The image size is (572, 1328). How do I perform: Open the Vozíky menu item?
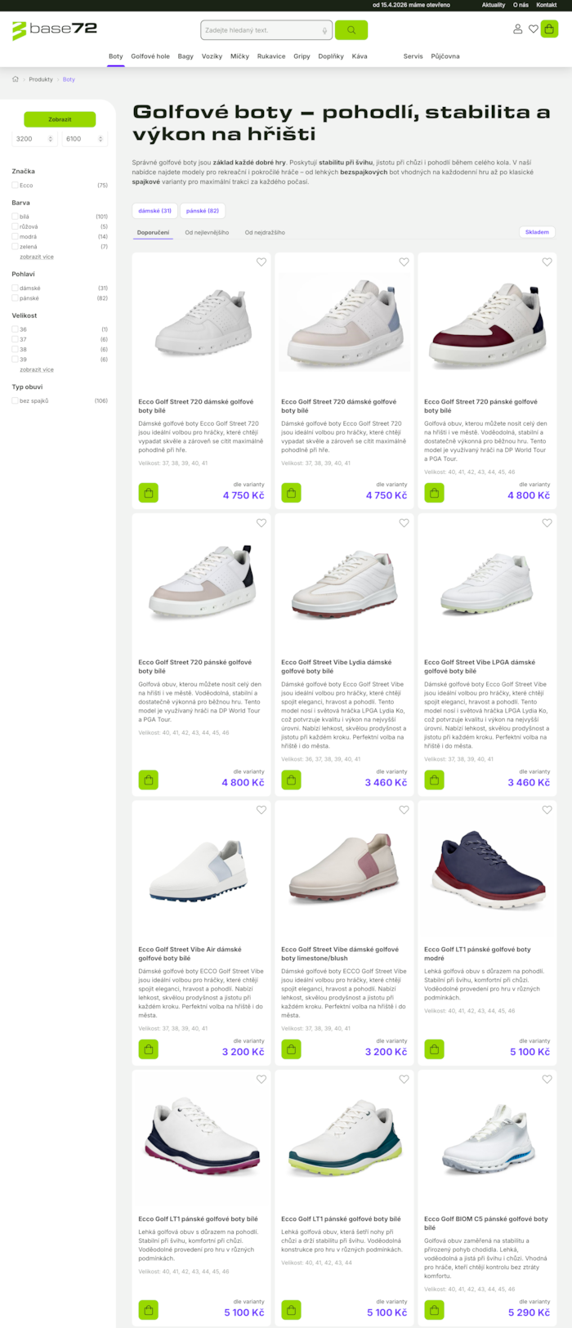pyautogui.click(x=212, y=56)
